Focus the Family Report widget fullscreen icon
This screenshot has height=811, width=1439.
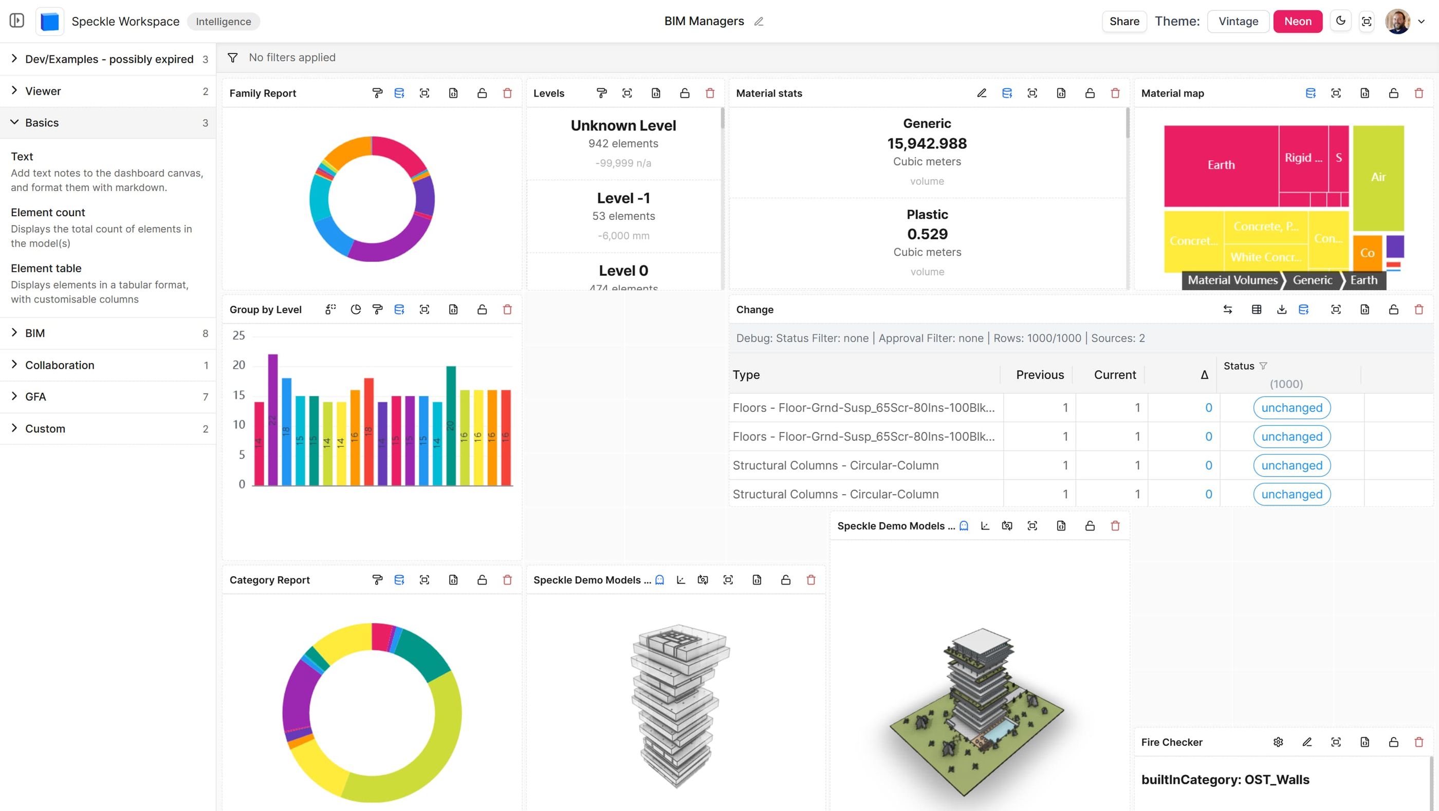425,93
